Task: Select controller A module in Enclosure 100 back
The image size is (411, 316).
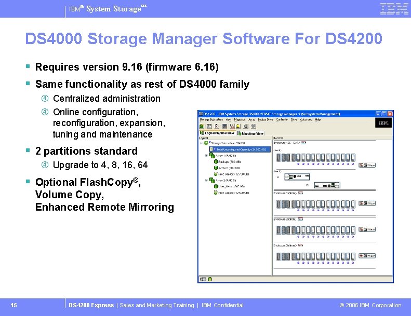Action: (x=297, y=177)
